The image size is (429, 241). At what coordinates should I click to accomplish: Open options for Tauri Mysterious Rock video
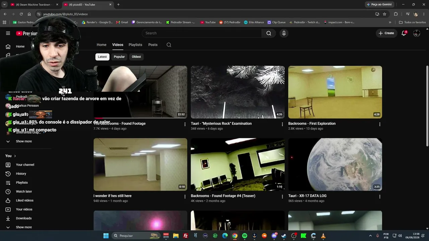point(282,124)
